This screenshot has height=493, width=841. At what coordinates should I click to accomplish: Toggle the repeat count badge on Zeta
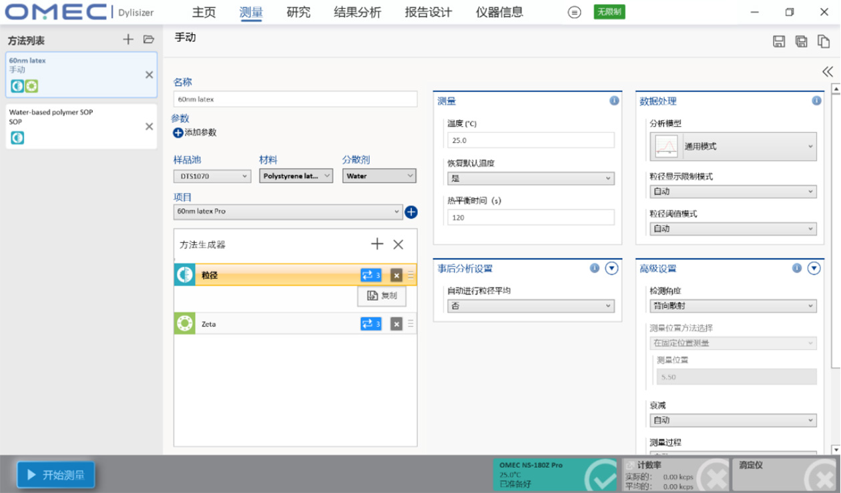tap(370, 324)
